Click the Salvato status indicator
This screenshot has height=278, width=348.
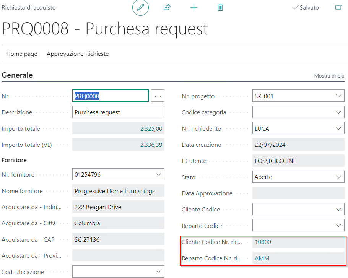pos(306,8)
